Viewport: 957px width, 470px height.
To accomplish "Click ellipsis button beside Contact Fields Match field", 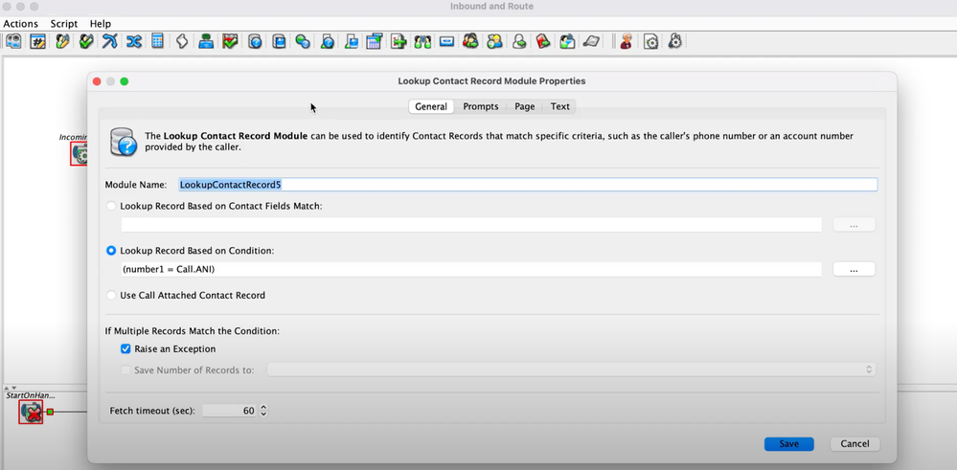I will (854, 225).
